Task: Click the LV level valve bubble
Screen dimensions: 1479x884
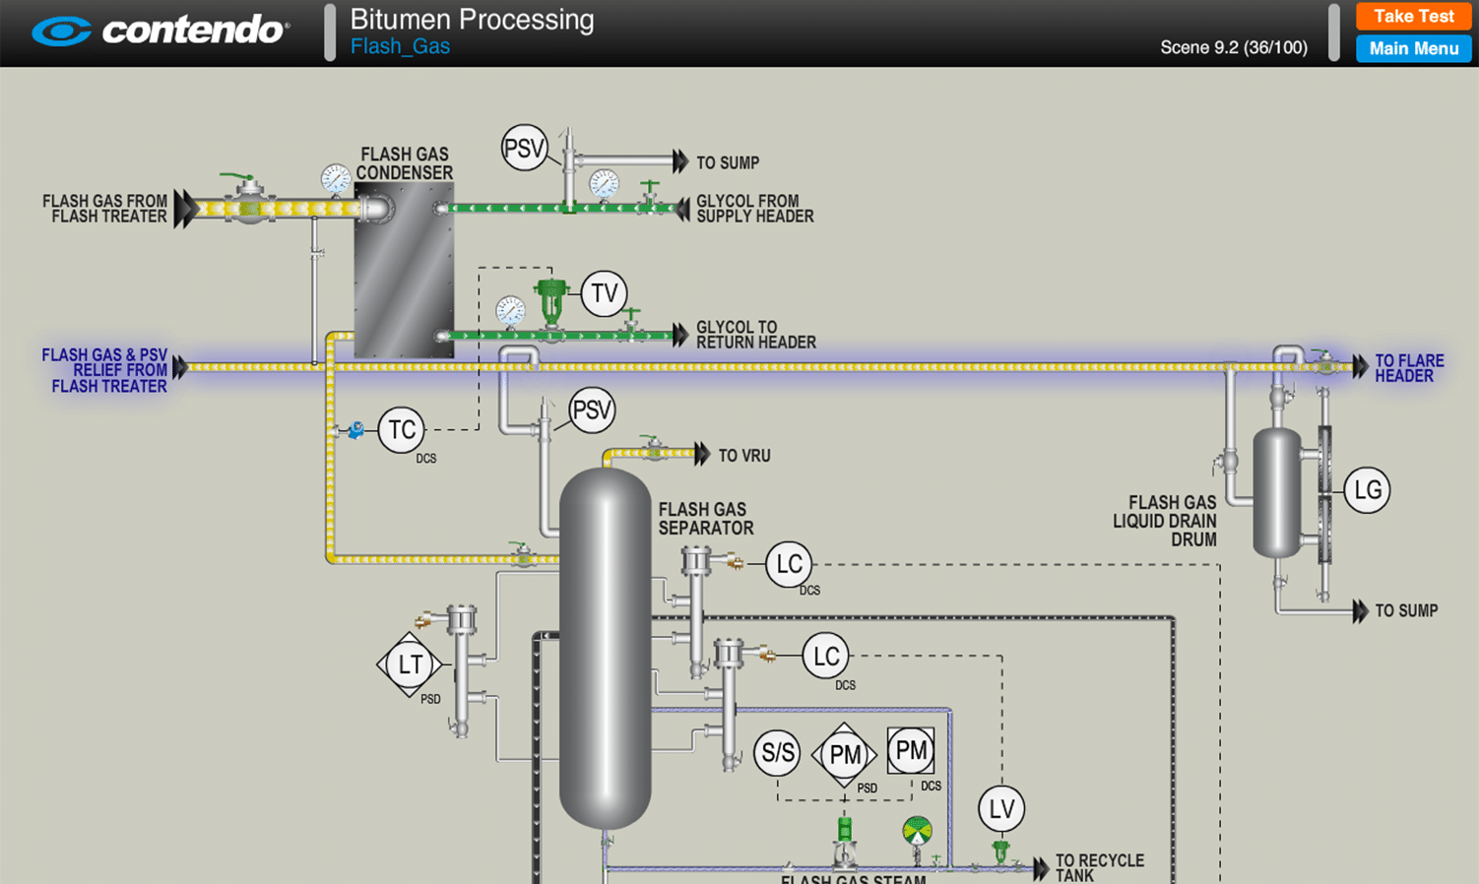Action: coord(1001,809)
